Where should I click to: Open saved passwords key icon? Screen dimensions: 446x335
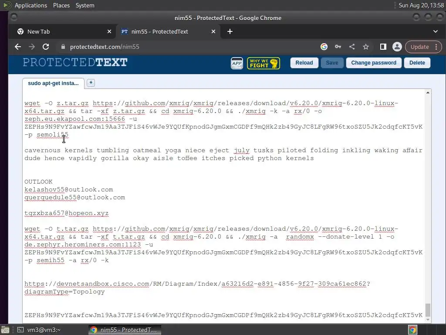tap(338, 47)
